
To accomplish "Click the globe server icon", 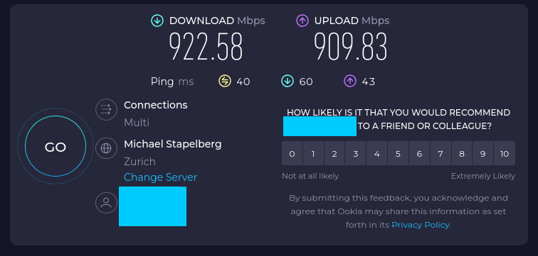I will pyautogui.click(x=106, y=148).
